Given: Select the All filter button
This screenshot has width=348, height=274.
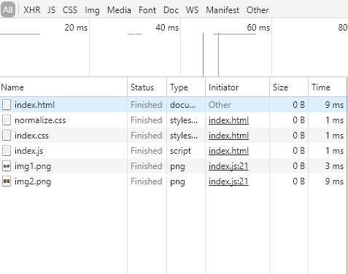Looking at the screenshot, I should [8, 10].
